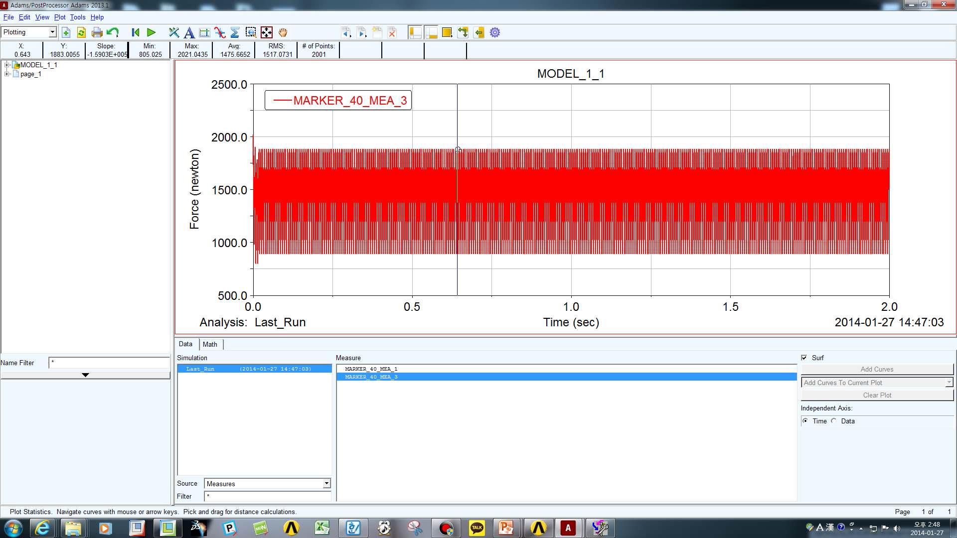Click the green Undo arrow icon
The height and width of the screenshot is (538, 957).
[113, 33]
